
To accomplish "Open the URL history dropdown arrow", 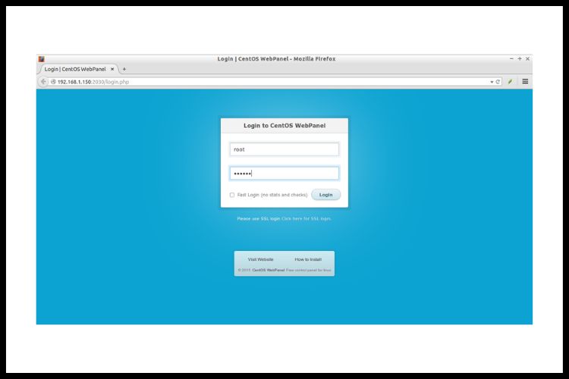I will point(492,82).
